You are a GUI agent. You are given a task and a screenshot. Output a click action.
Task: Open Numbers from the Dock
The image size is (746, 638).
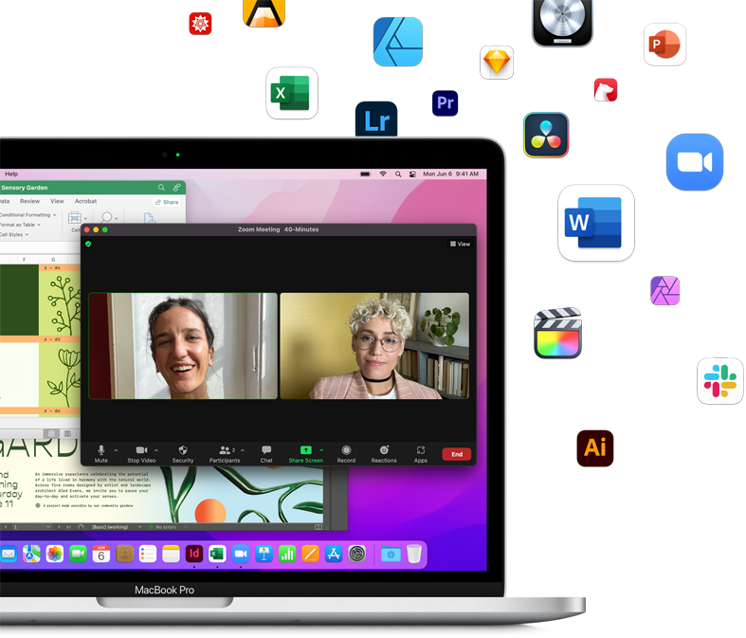pos(287,554)
